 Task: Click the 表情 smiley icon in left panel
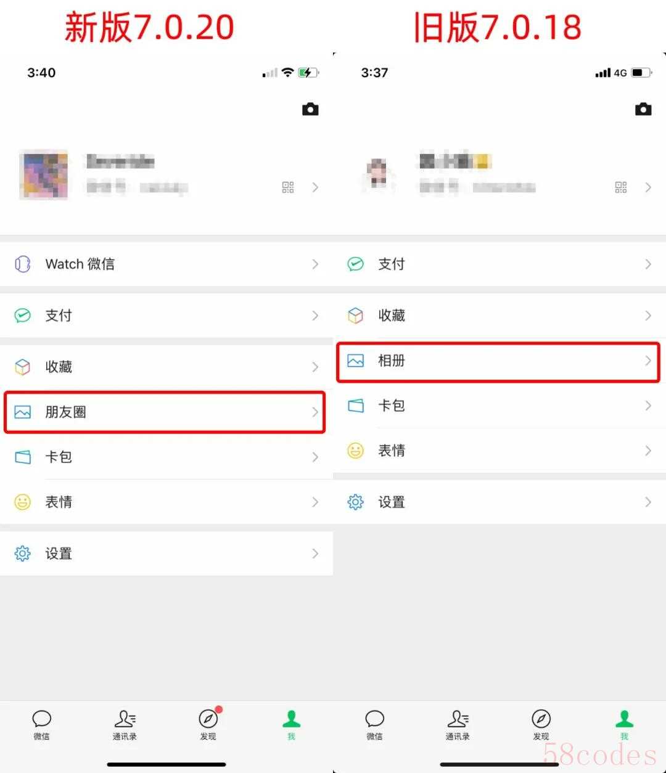tap(23, 502)
